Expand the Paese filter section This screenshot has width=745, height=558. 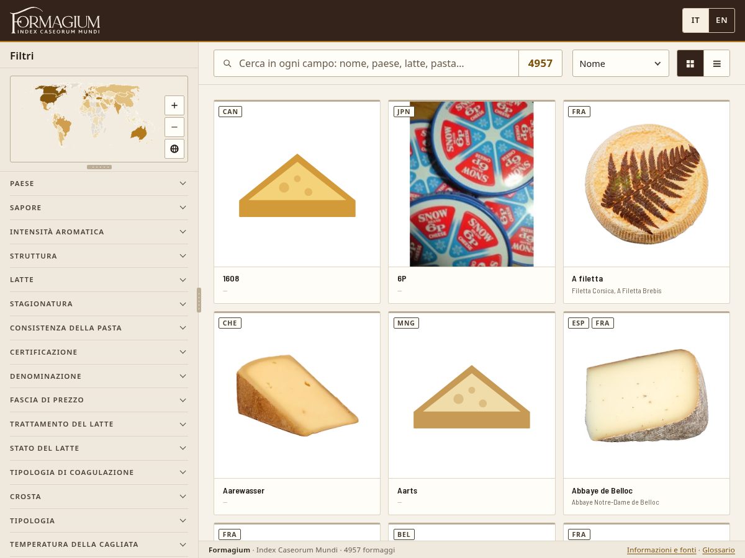pos(99,184)
